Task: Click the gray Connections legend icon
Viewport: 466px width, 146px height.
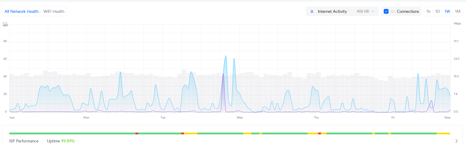Action: (x=393, y=11)
